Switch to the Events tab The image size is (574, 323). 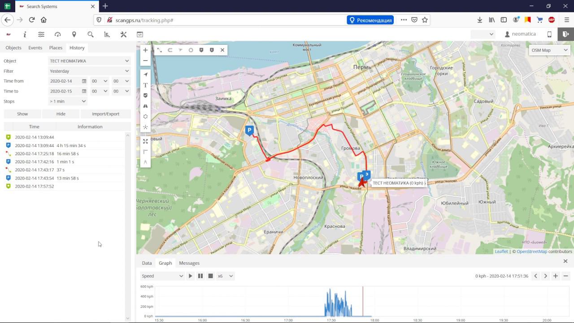[x=35, y=48]
